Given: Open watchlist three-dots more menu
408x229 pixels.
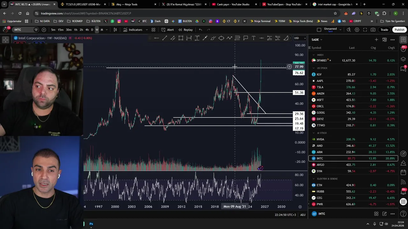Looking at the screenshot, I should pos(392,40).
